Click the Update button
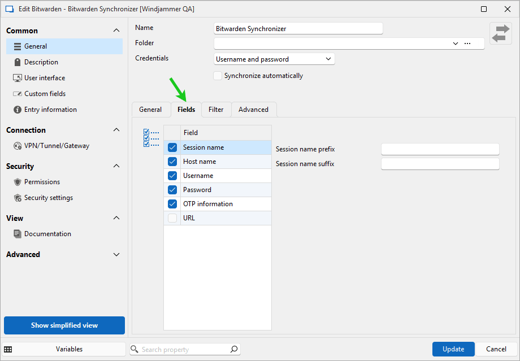The height and width of the screenshot is (361, 520). click(453, 349)
